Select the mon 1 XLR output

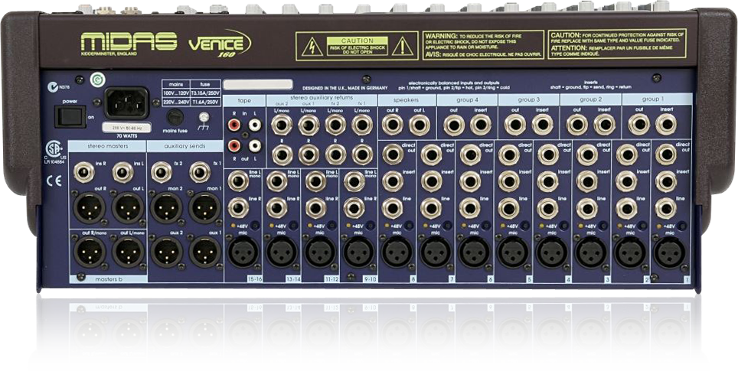click(x=205, y=208)
